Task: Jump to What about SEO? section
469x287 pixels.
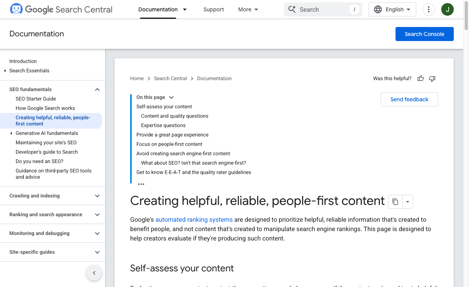Action: [193, 163]
